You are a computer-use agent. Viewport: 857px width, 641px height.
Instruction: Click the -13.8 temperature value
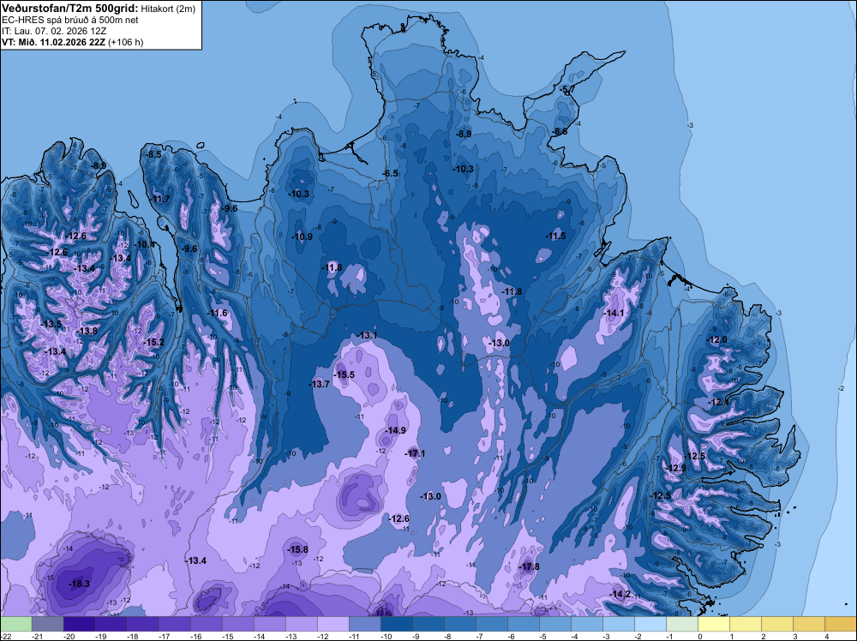click(87, 331)
